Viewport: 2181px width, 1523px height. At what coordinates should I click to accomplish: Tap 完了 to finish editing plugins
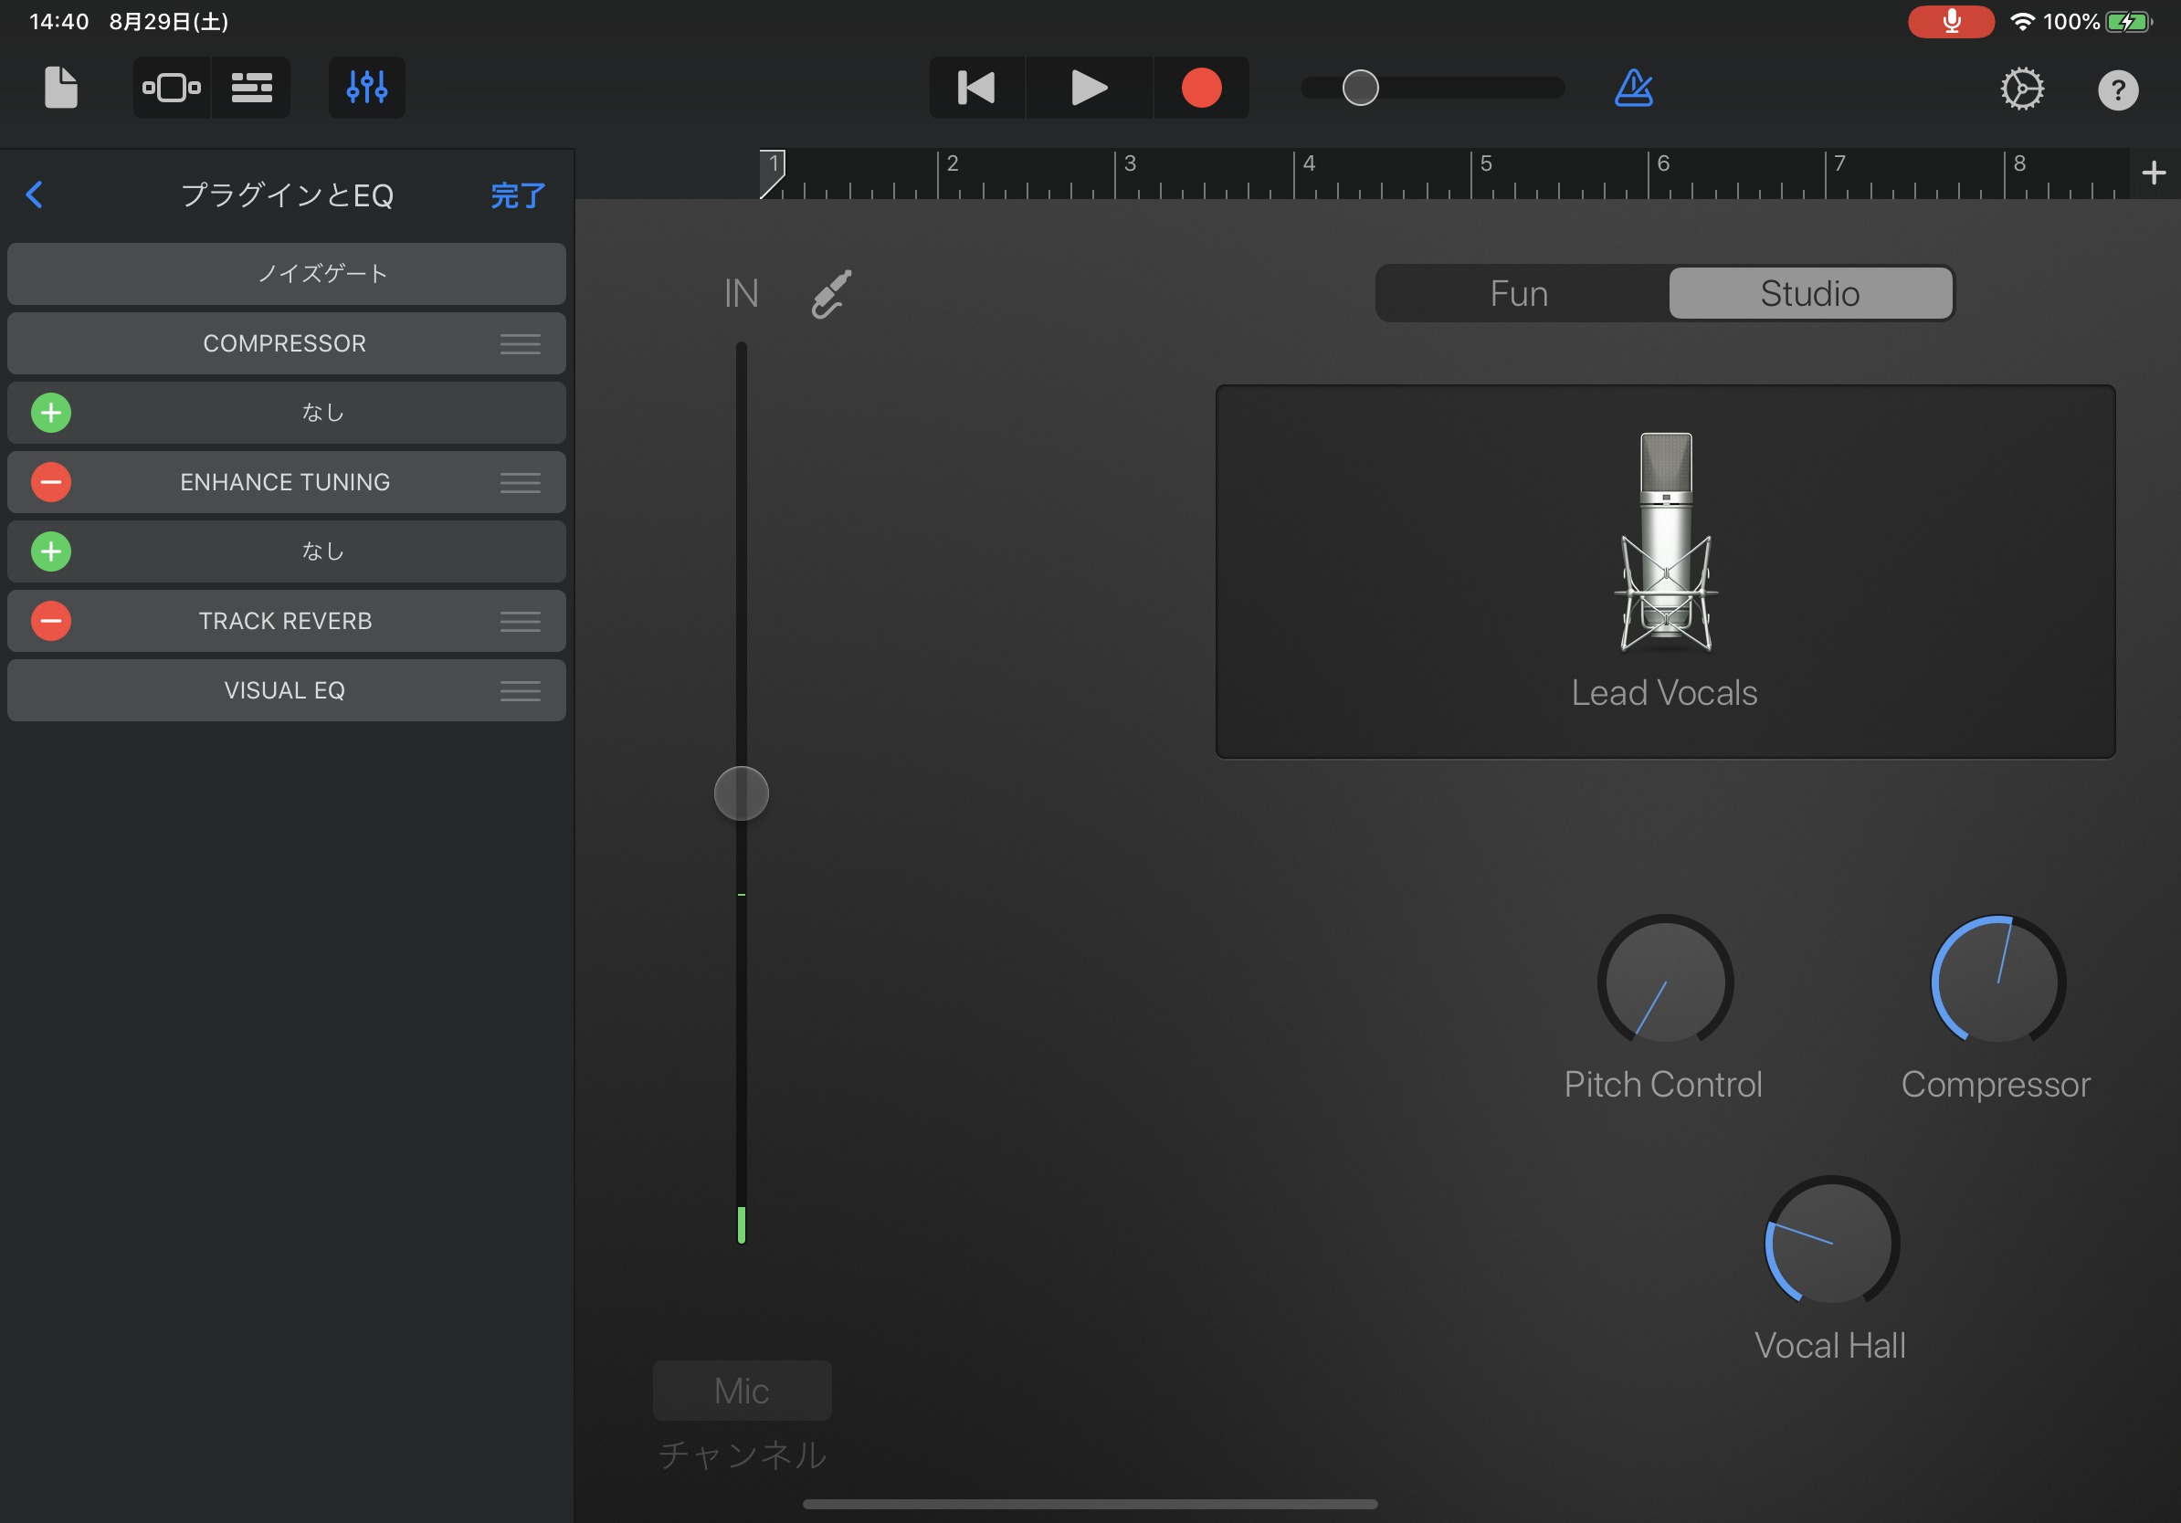coord(518,195)
